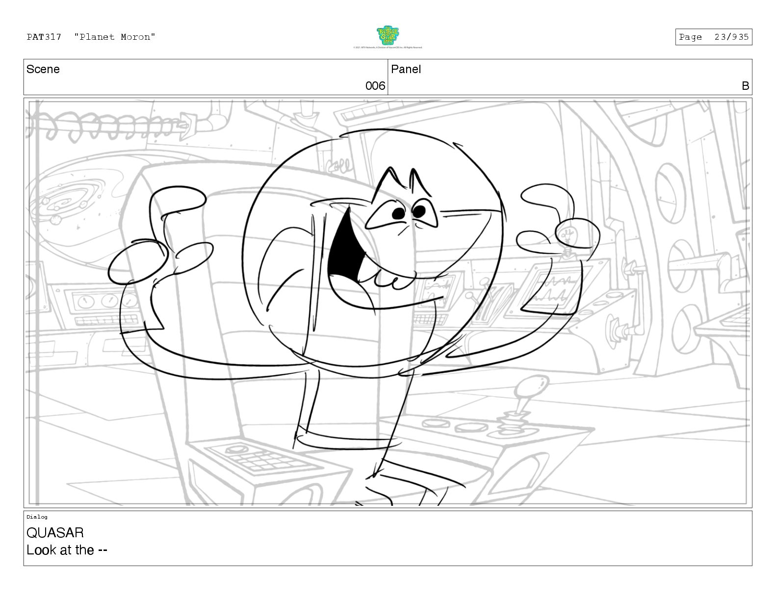Click the title "Planet Moron"

click(115, 37)
